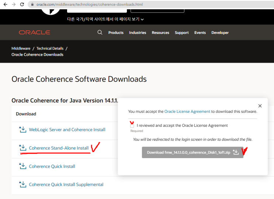The height and width of the screenshot is (199, 274).
Task: Expand the other country/region site dropdown
Action: (x=105, y=19)
